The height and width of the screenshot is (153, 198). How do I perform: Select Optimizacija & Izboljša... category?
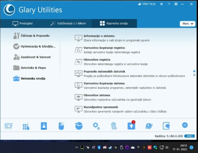coord(34,47)
